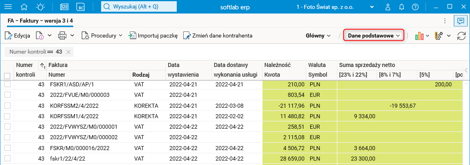
Task: Expand the Procedury dropdown menu
Action: point(102,36)
